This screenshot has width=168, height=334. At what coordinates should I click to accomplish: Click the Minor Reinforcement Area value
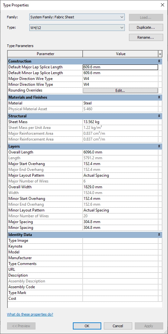pyautogui.click(x=120, y=139)
